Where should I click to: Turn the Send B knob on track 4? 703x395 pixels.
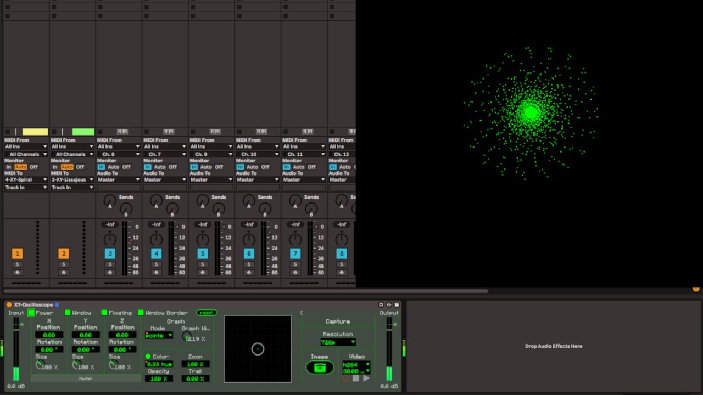(172, 209)
